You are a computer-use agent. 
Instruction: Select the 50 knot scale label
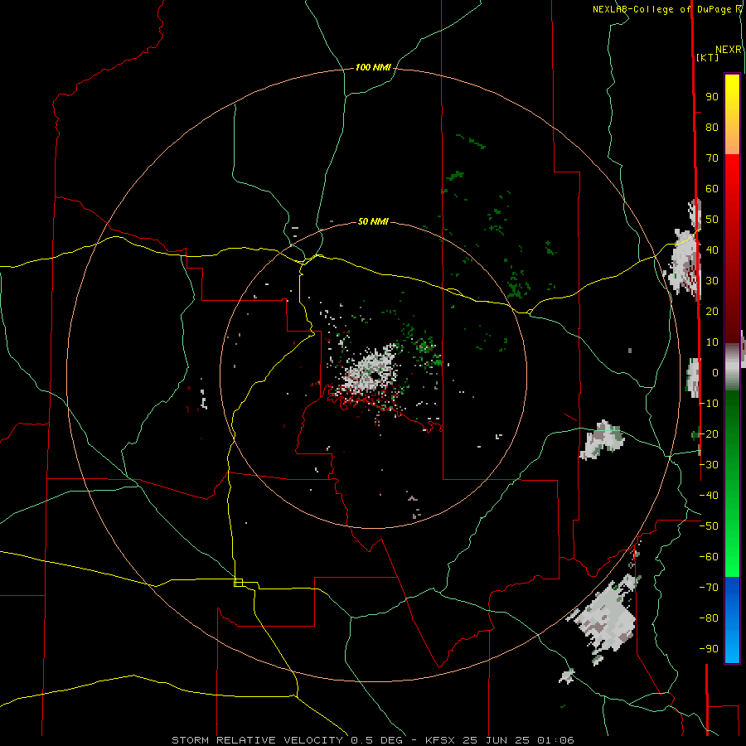click(712, 220)
